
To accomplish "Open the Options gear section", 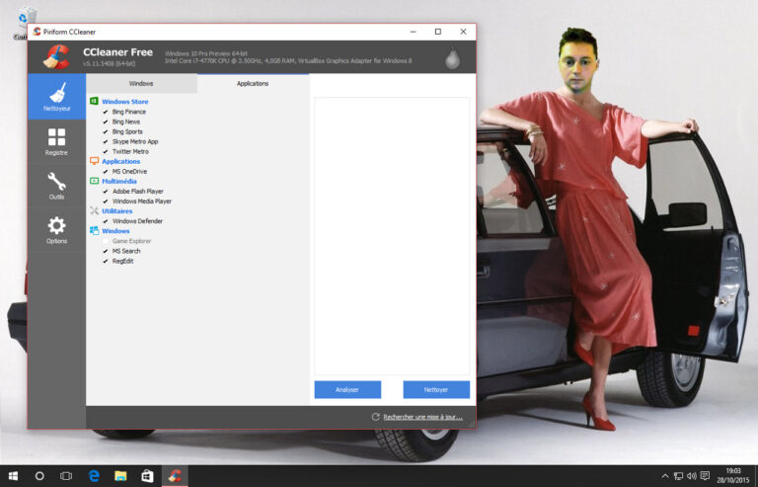I will pos(56,230).
